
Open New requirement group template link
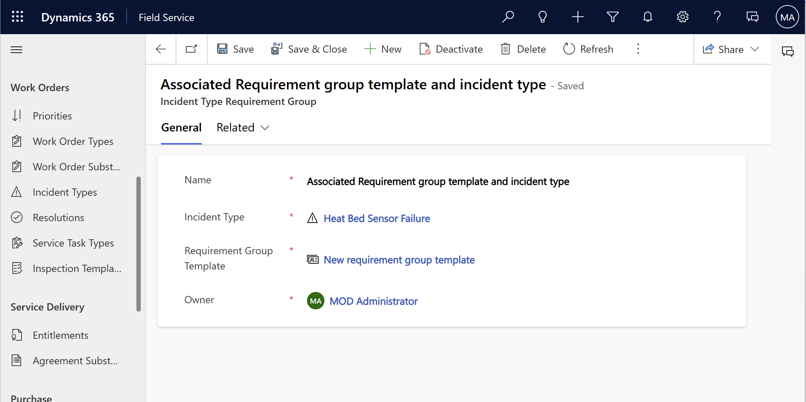pos(398,260)
